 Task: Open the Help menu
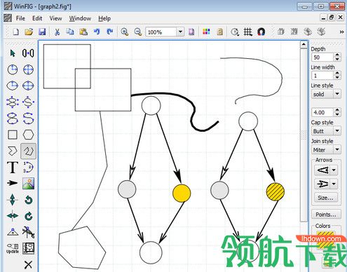coord(104,18)
